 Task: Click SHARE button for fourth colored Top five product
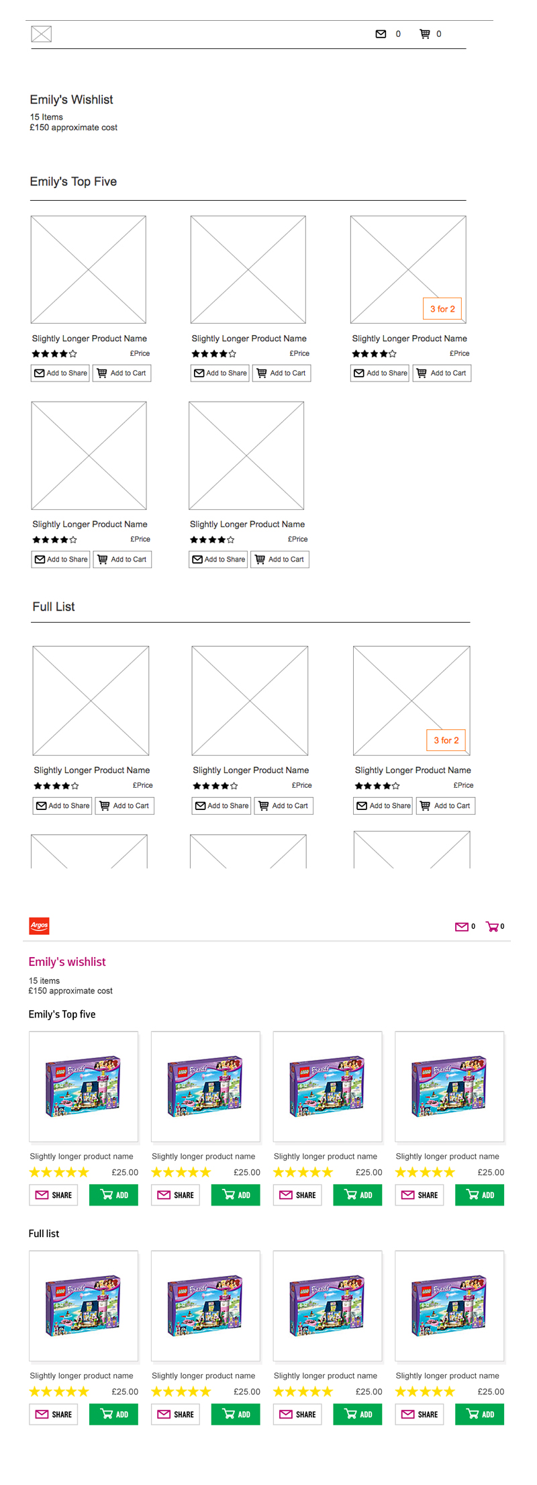[420, 1195]
